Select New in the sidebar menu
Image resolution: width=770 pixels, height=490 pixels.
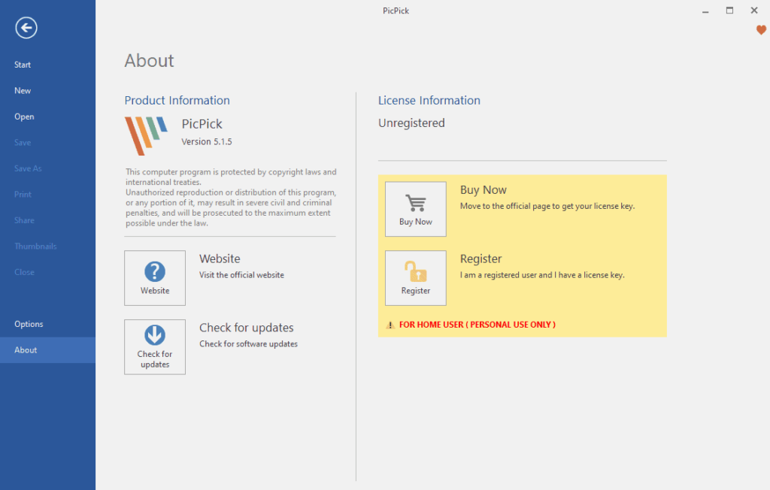tap(23, 91)
